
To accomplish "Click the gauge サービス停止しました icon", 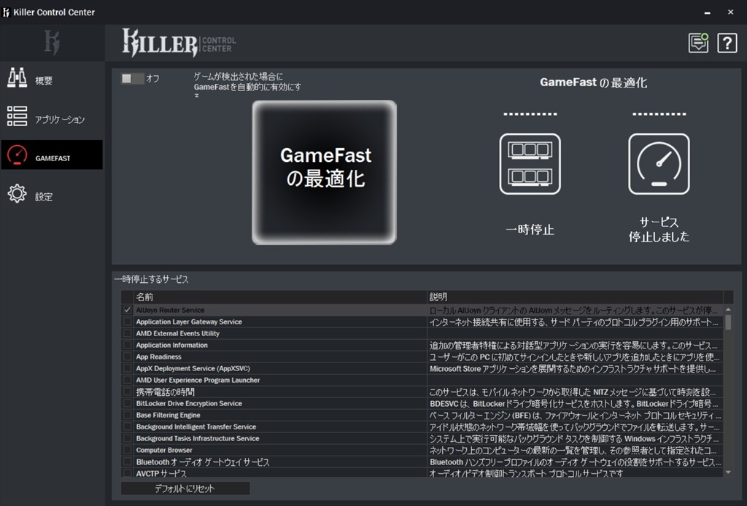I will point(659,164).
